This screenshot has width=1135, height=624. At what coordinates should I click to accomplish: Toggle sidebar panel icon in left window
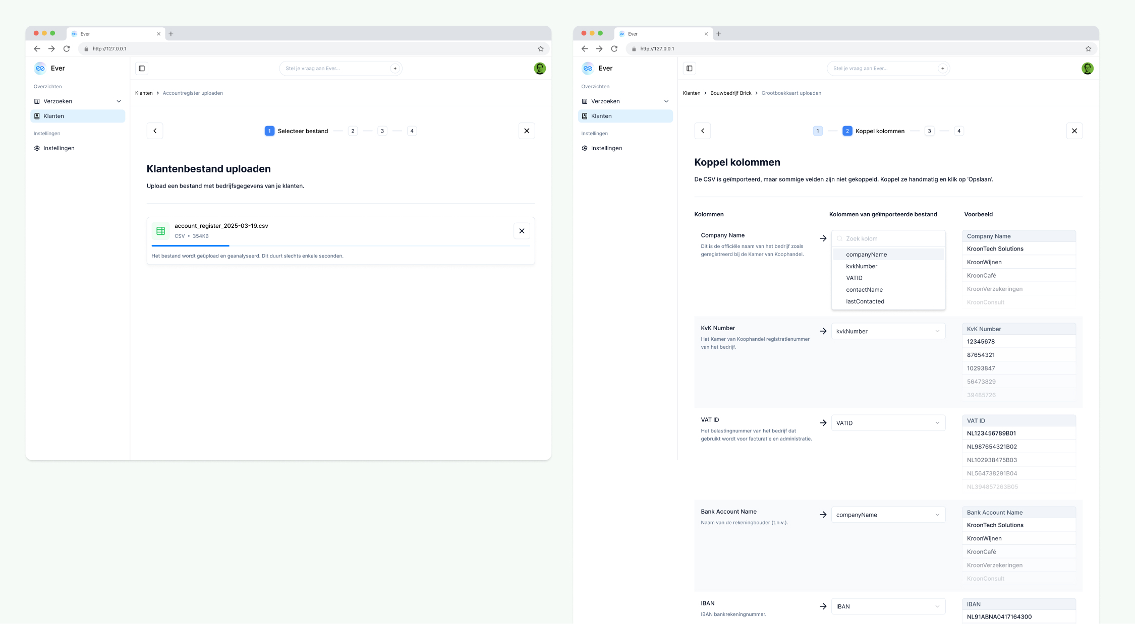142,69
